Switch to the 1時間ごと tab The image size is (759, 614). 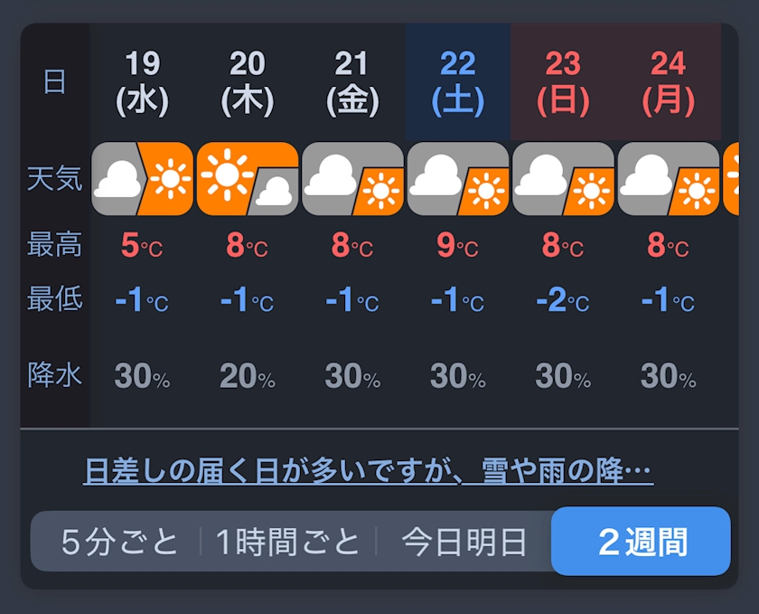[287, 542]
